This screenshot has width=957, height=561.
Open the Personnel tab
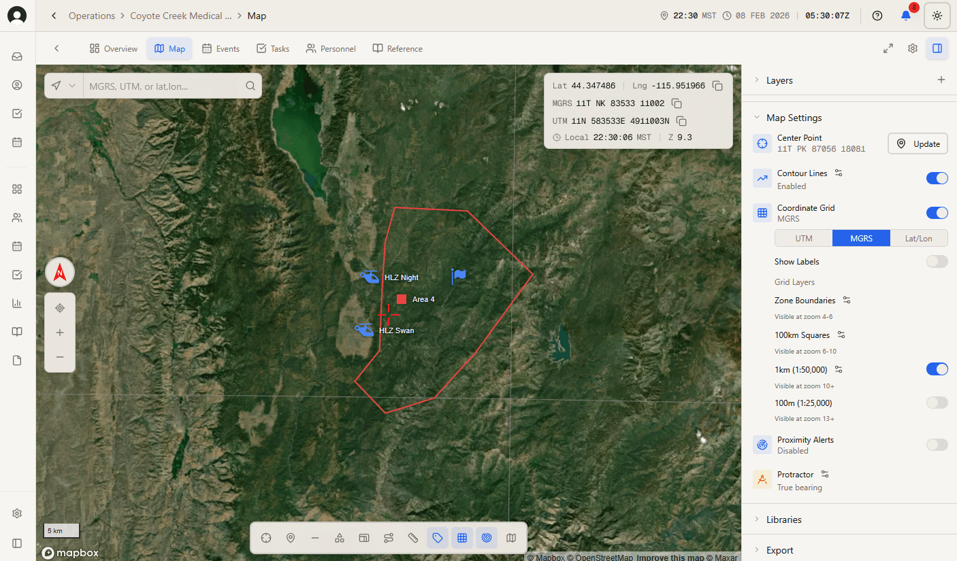tap(331, 48)
